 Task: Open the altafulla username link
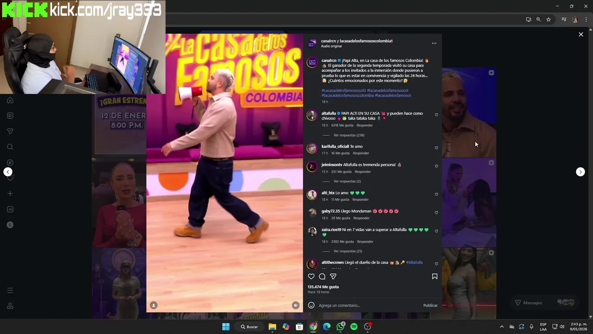coord(328,113)
